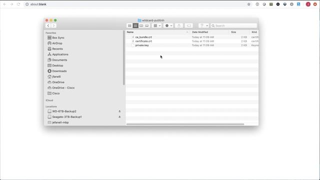Click the Share toolbar button
This screenshot has height=180, width=320.
[179, 25]
